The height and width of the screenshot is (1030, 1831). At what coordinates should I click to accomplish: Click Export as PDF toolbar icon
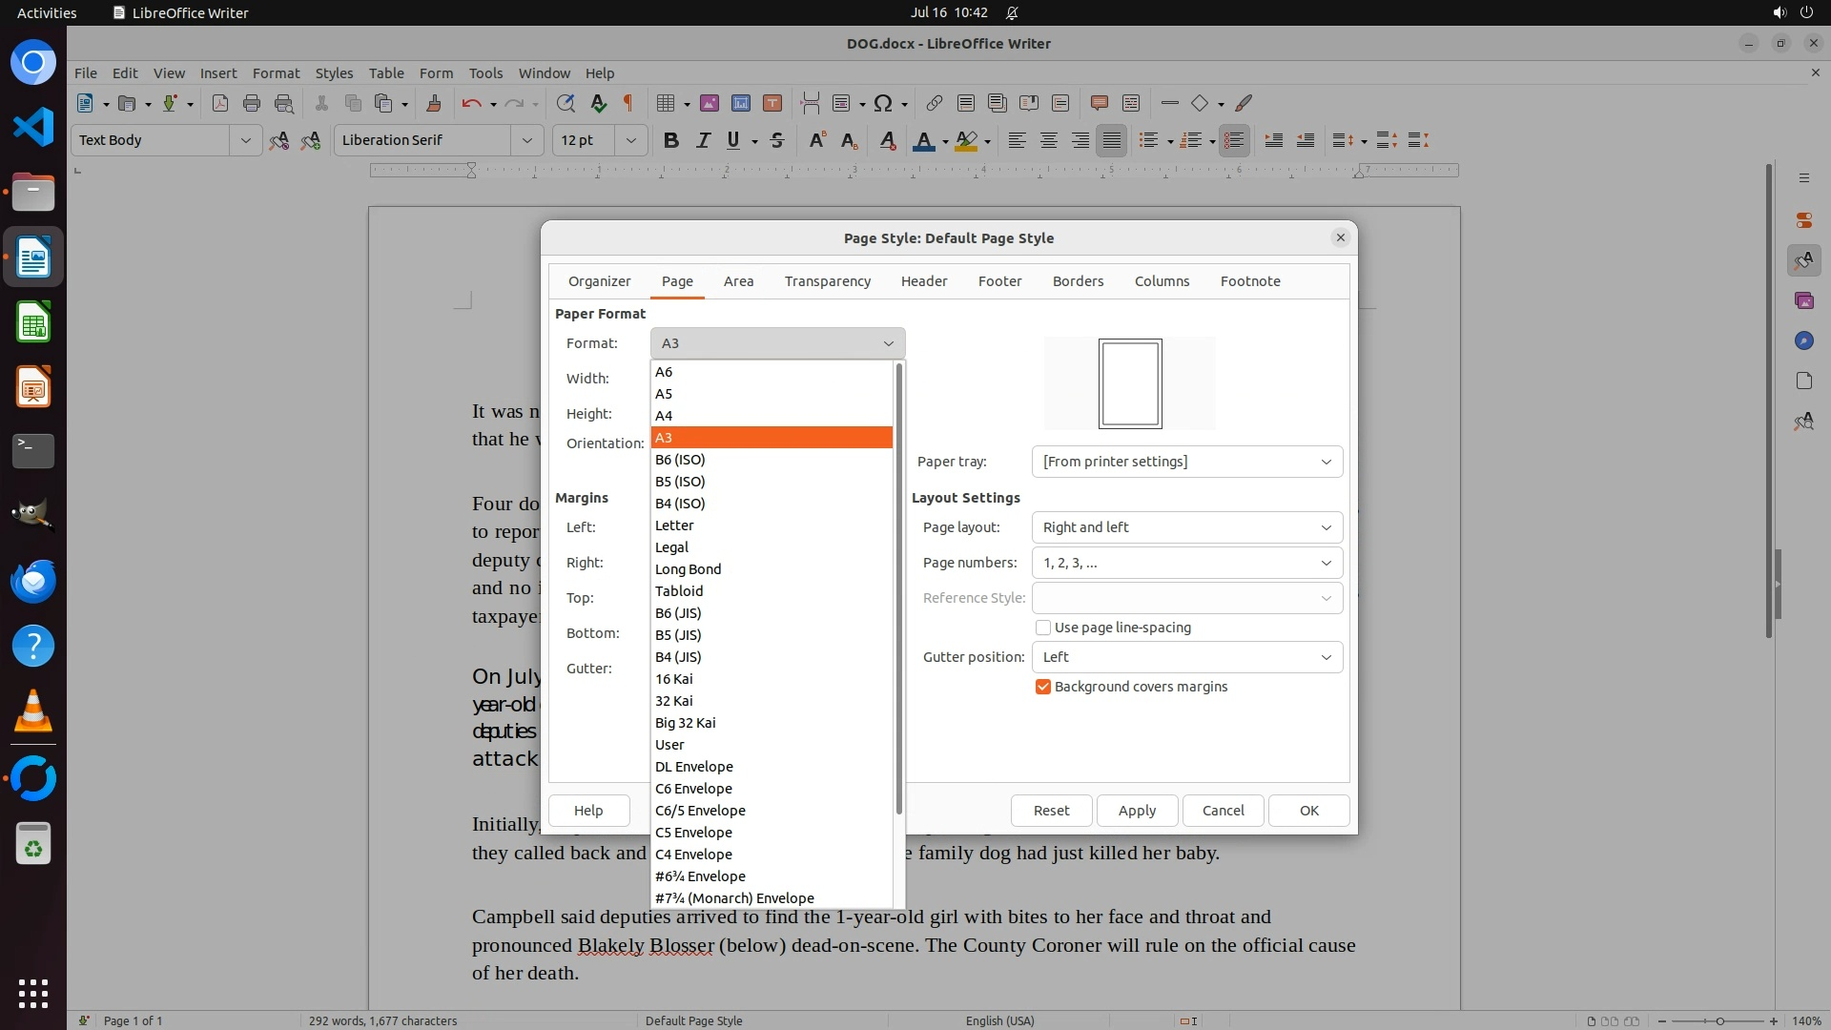220,103
